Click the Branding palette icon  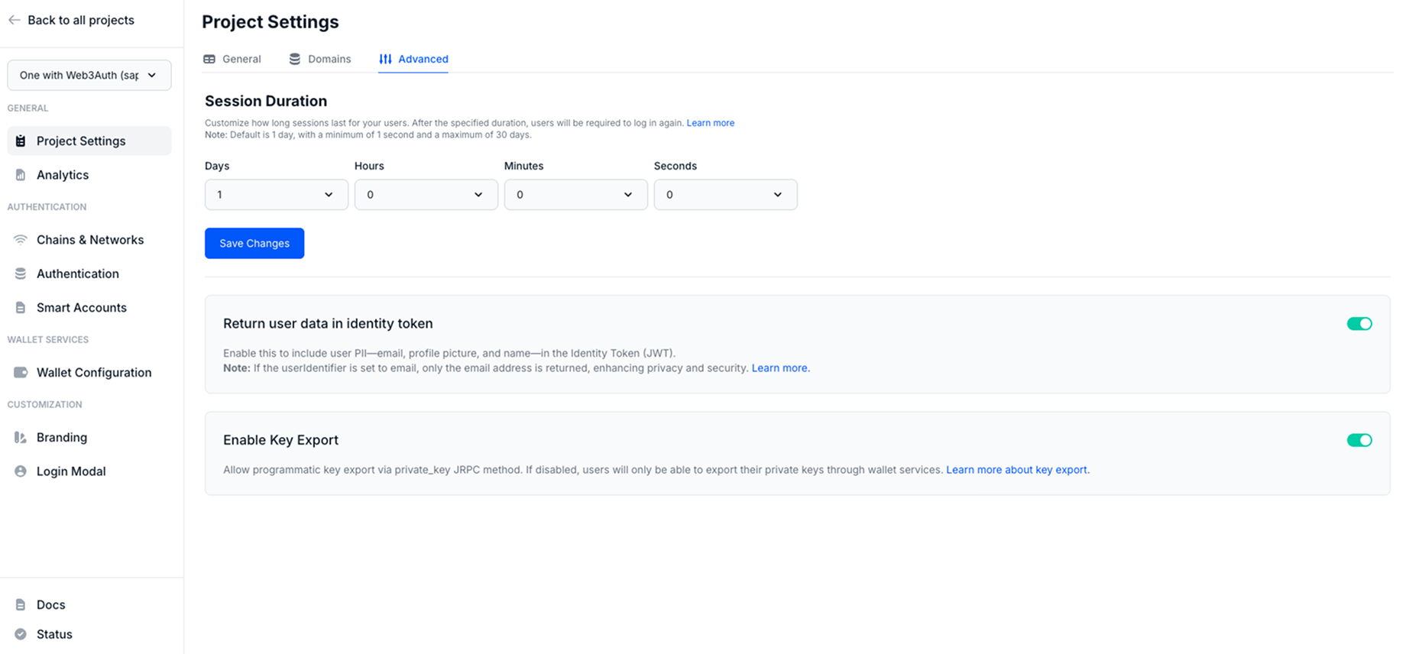(21, 438)
